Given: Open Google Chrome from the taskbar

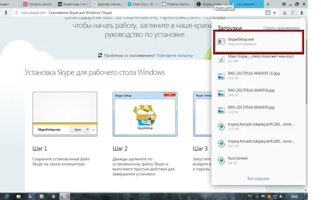Looking at the screenshot, I should tap(53, 196).
